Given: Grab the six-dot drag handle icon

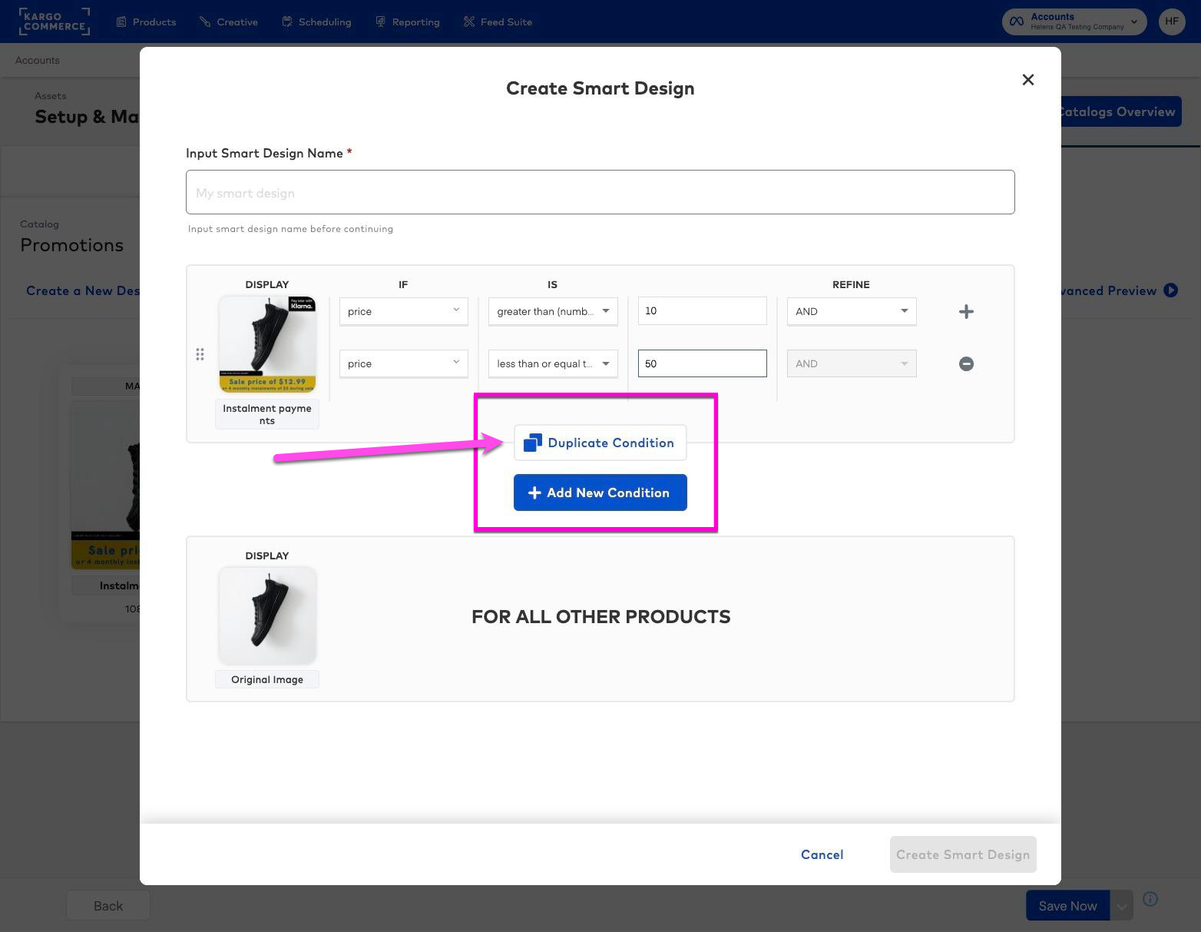Looking at the screenshot, I should 200,354.
